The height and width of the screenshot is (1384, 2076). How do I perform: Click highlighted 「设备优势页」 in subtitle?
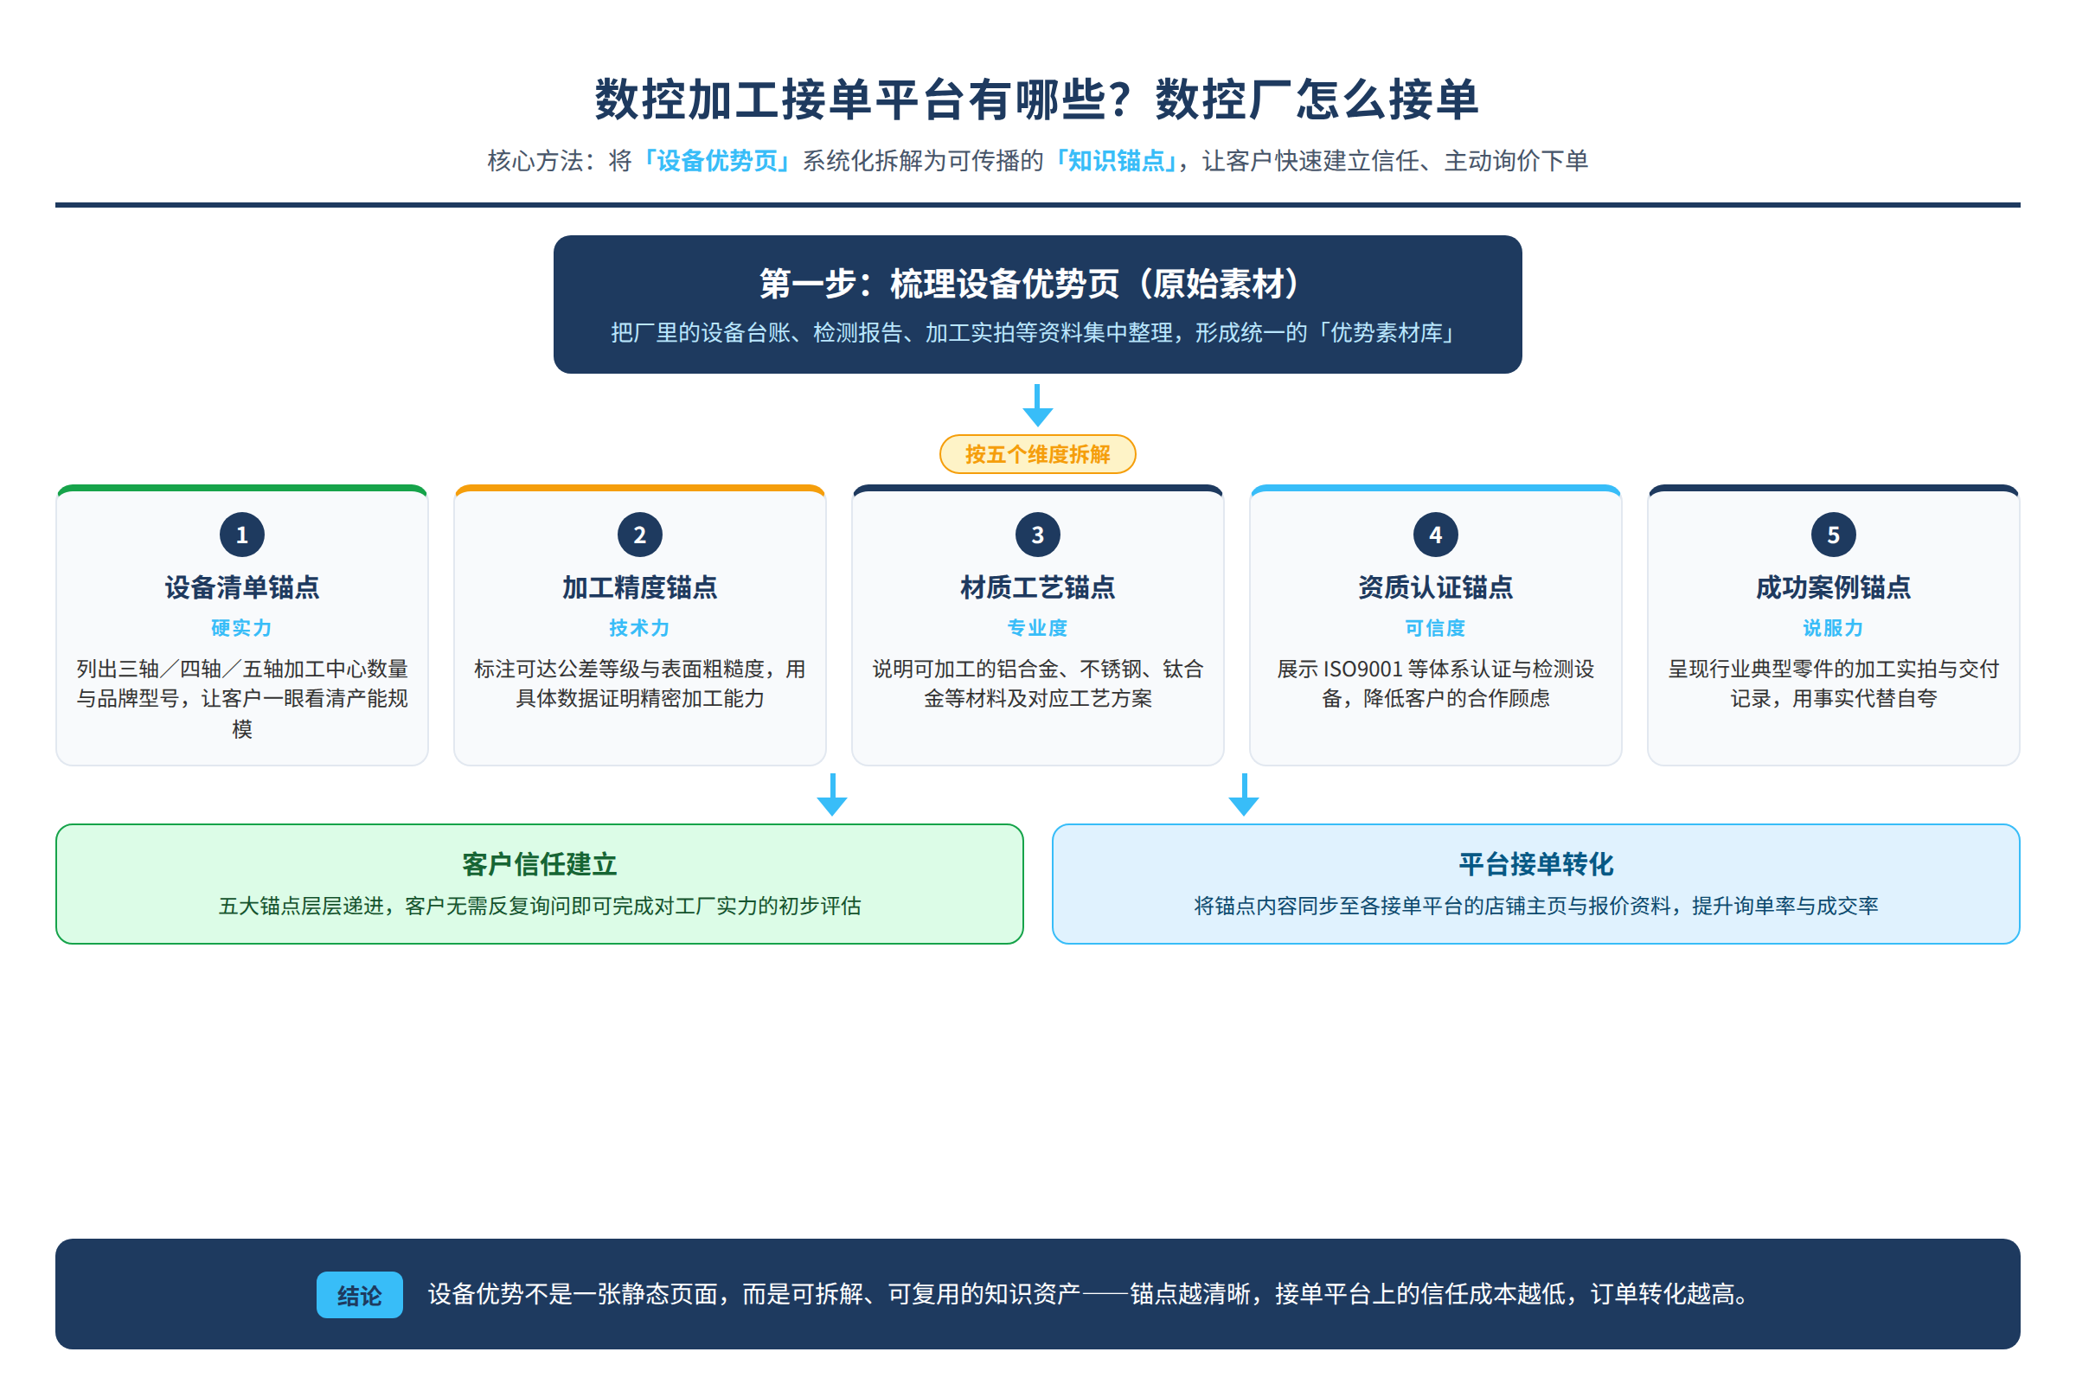[x=717, y=161]
